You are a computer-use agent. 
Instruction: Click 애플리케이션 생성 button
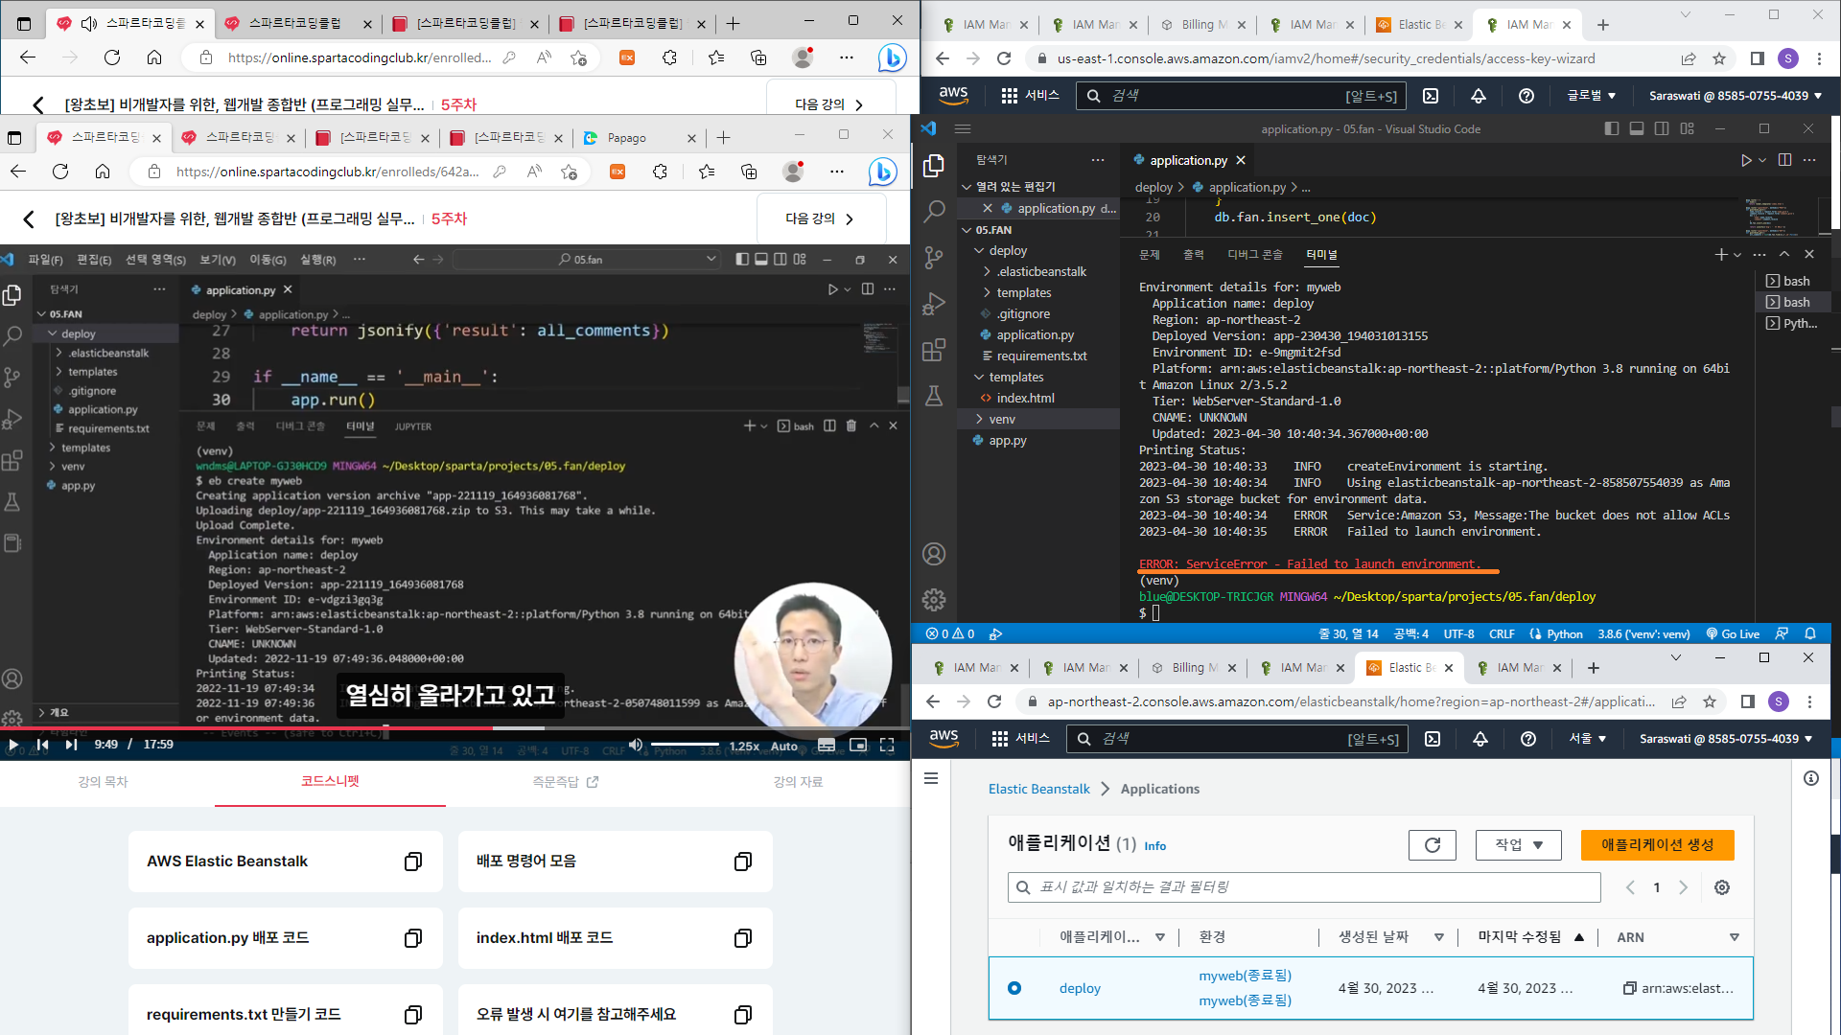pos(1657,845)
